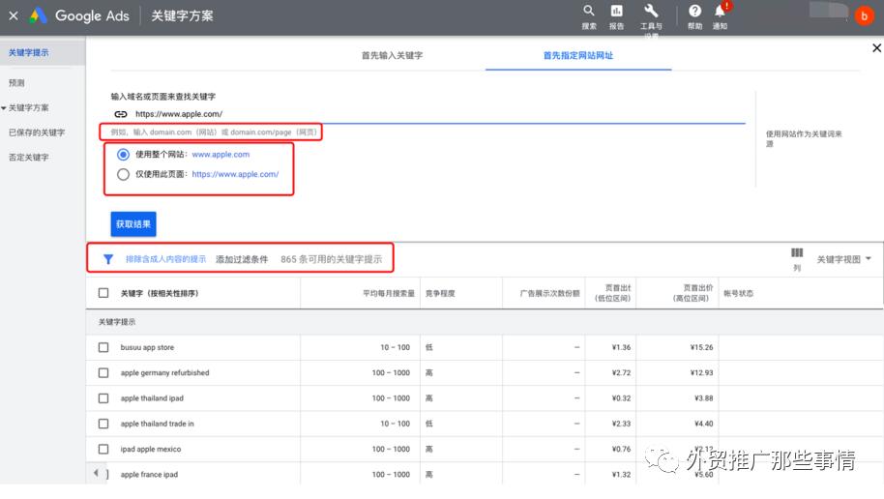The height and width of the screenshot is (499, 884).
Task: Collapse the keyword plan sidebar section
Action: (x=4, y=107)
